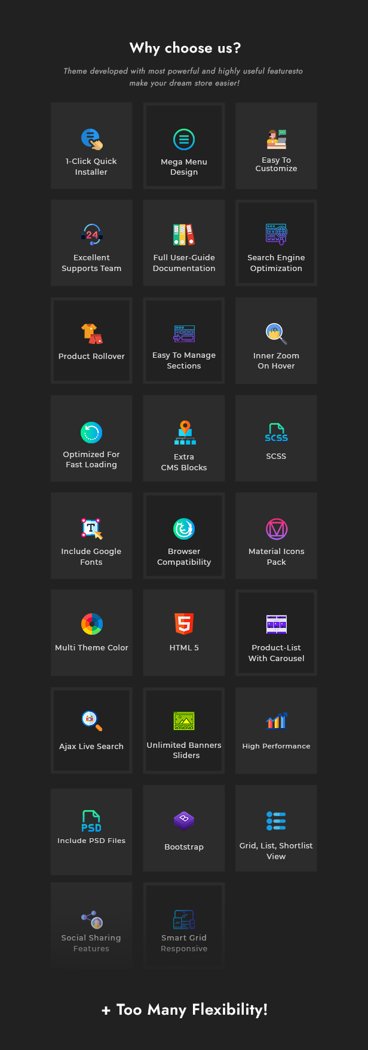Viewport: 368px width, 1050px height.
Task: Select the Mega Menu Design icon
Action: tap(184, 140)
